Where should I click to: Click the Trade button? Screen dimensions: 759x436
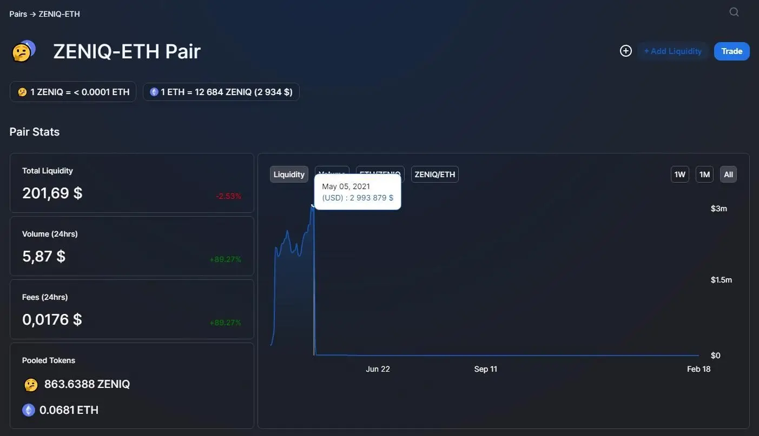click(x=731, y=51)
